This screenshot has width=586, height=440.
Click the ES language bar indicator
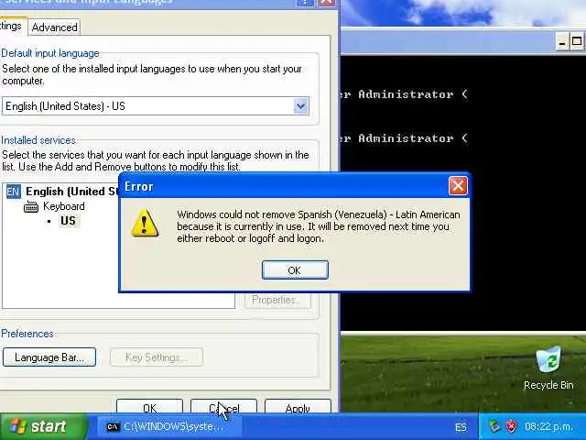461,427
